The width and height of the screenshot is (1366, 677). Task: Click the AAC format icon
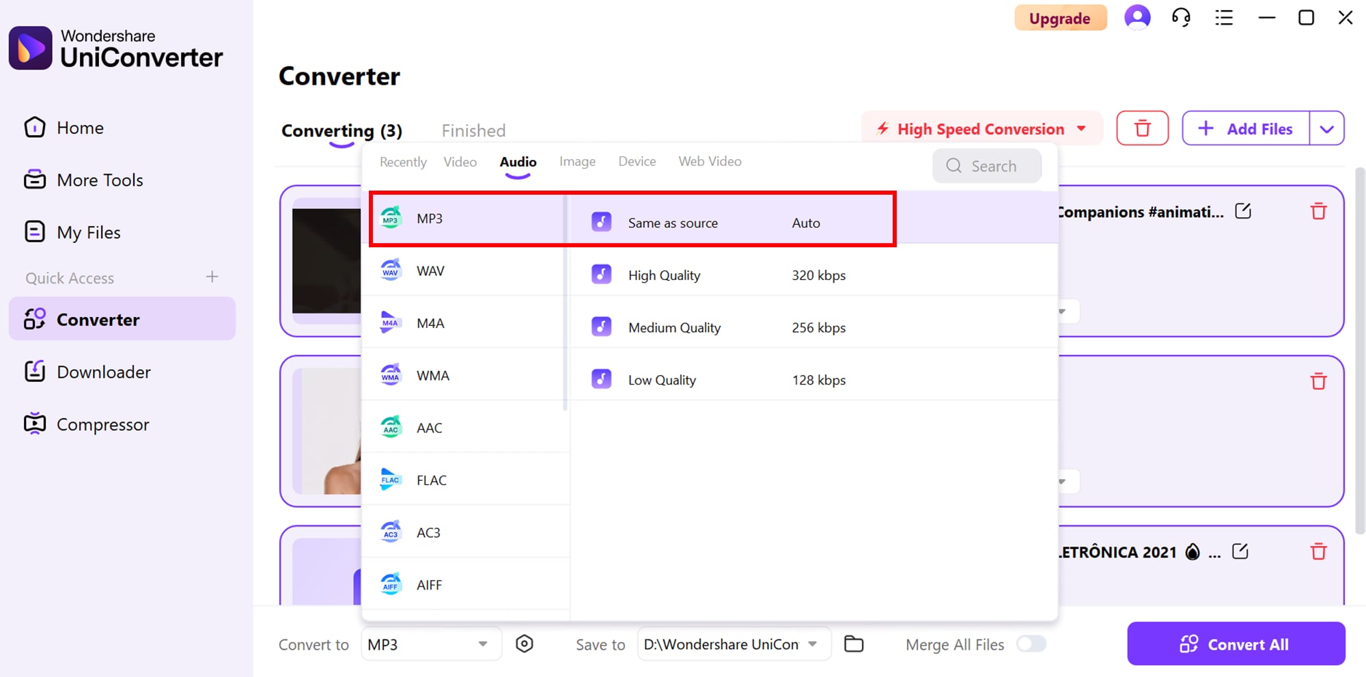[x=391, y=428]
